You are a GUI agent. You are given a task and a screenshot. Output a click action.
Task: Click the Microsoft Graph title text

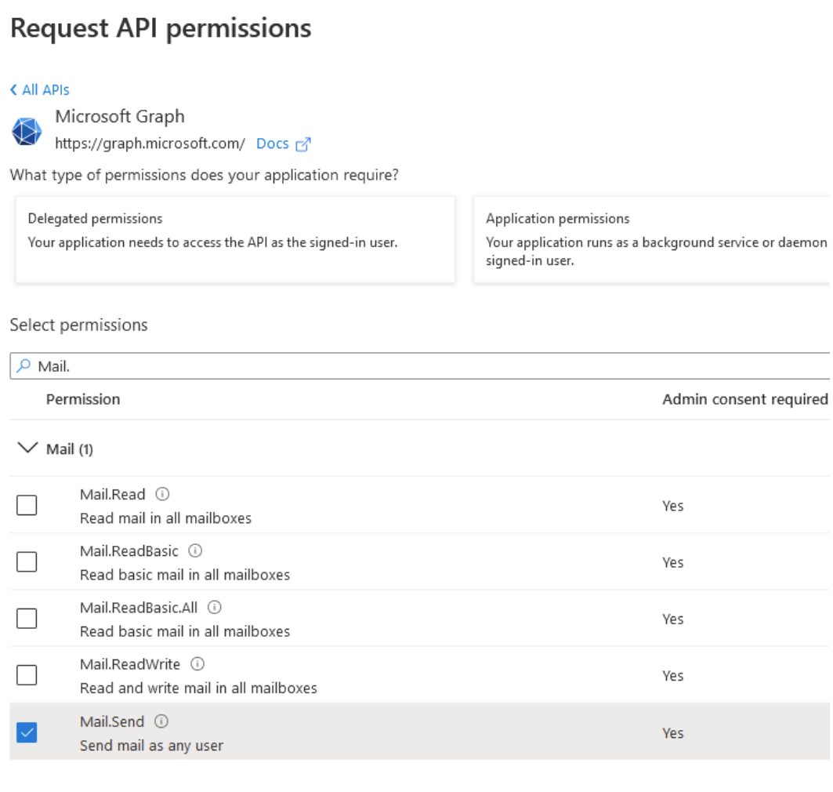tap(120, 116)
